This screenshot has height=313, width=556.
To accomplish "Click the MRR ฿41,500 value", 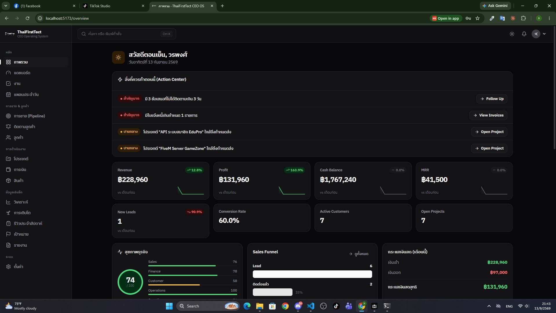I will coord(434,180).
